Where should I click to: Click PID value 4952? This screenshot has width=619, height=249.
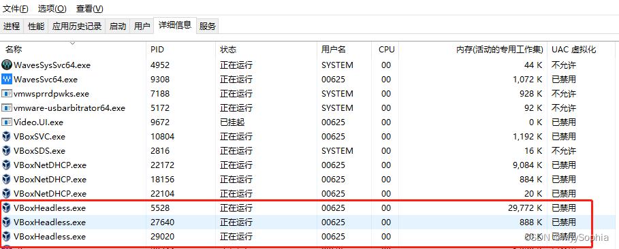point(160,65)
